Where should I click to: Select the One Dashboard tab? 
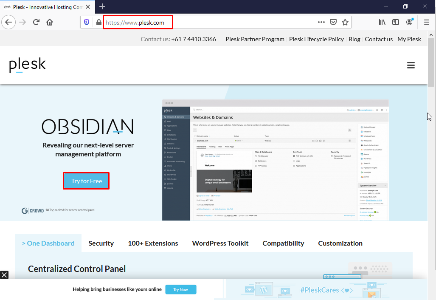pyautogui.click(x=48, y=243)
